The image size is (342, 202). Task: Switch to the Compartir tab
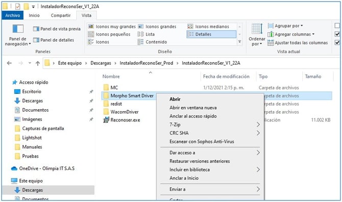pos(61,15)
